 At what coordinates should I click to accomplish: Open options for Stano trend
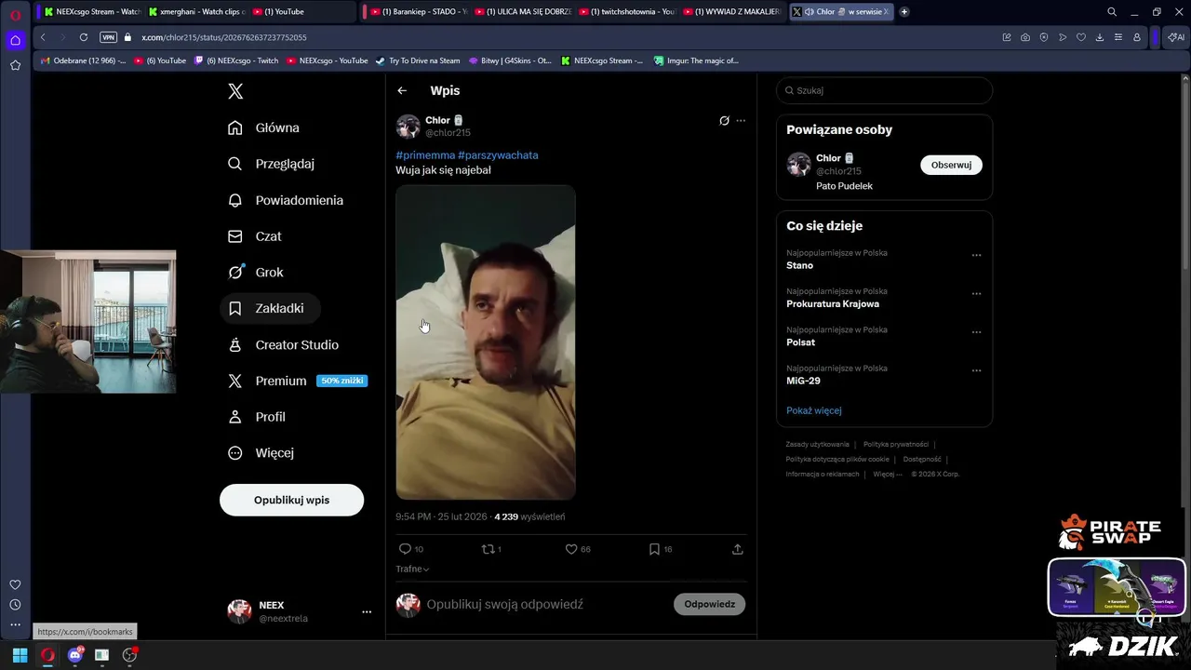pos(976,255)
